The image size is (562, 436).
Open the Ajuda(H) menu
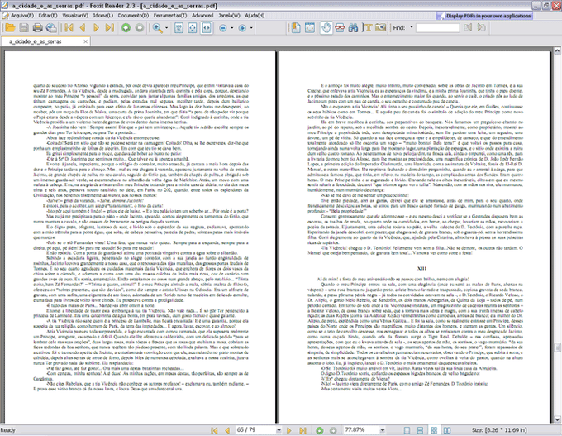[x=255, y=16]
